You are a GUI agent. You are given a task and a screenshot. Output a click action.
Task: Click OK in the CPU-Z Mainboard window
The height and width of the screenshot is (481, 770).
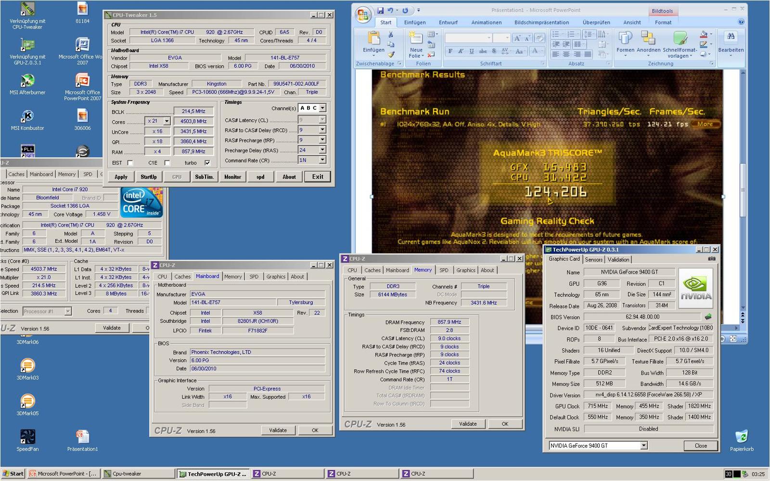(x=315, y=430)
